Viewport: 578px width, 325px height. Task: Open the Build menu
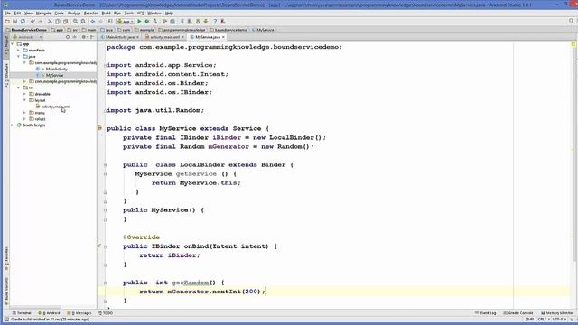106,14
